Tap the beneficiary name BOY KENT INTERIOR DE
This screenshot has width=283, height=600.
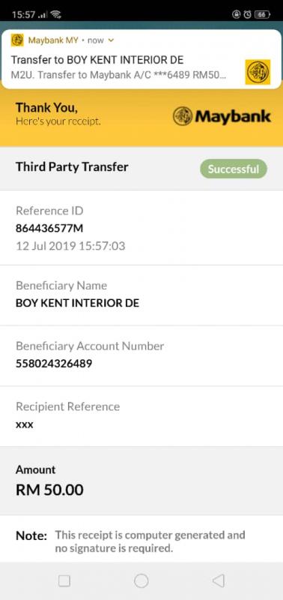78,304
